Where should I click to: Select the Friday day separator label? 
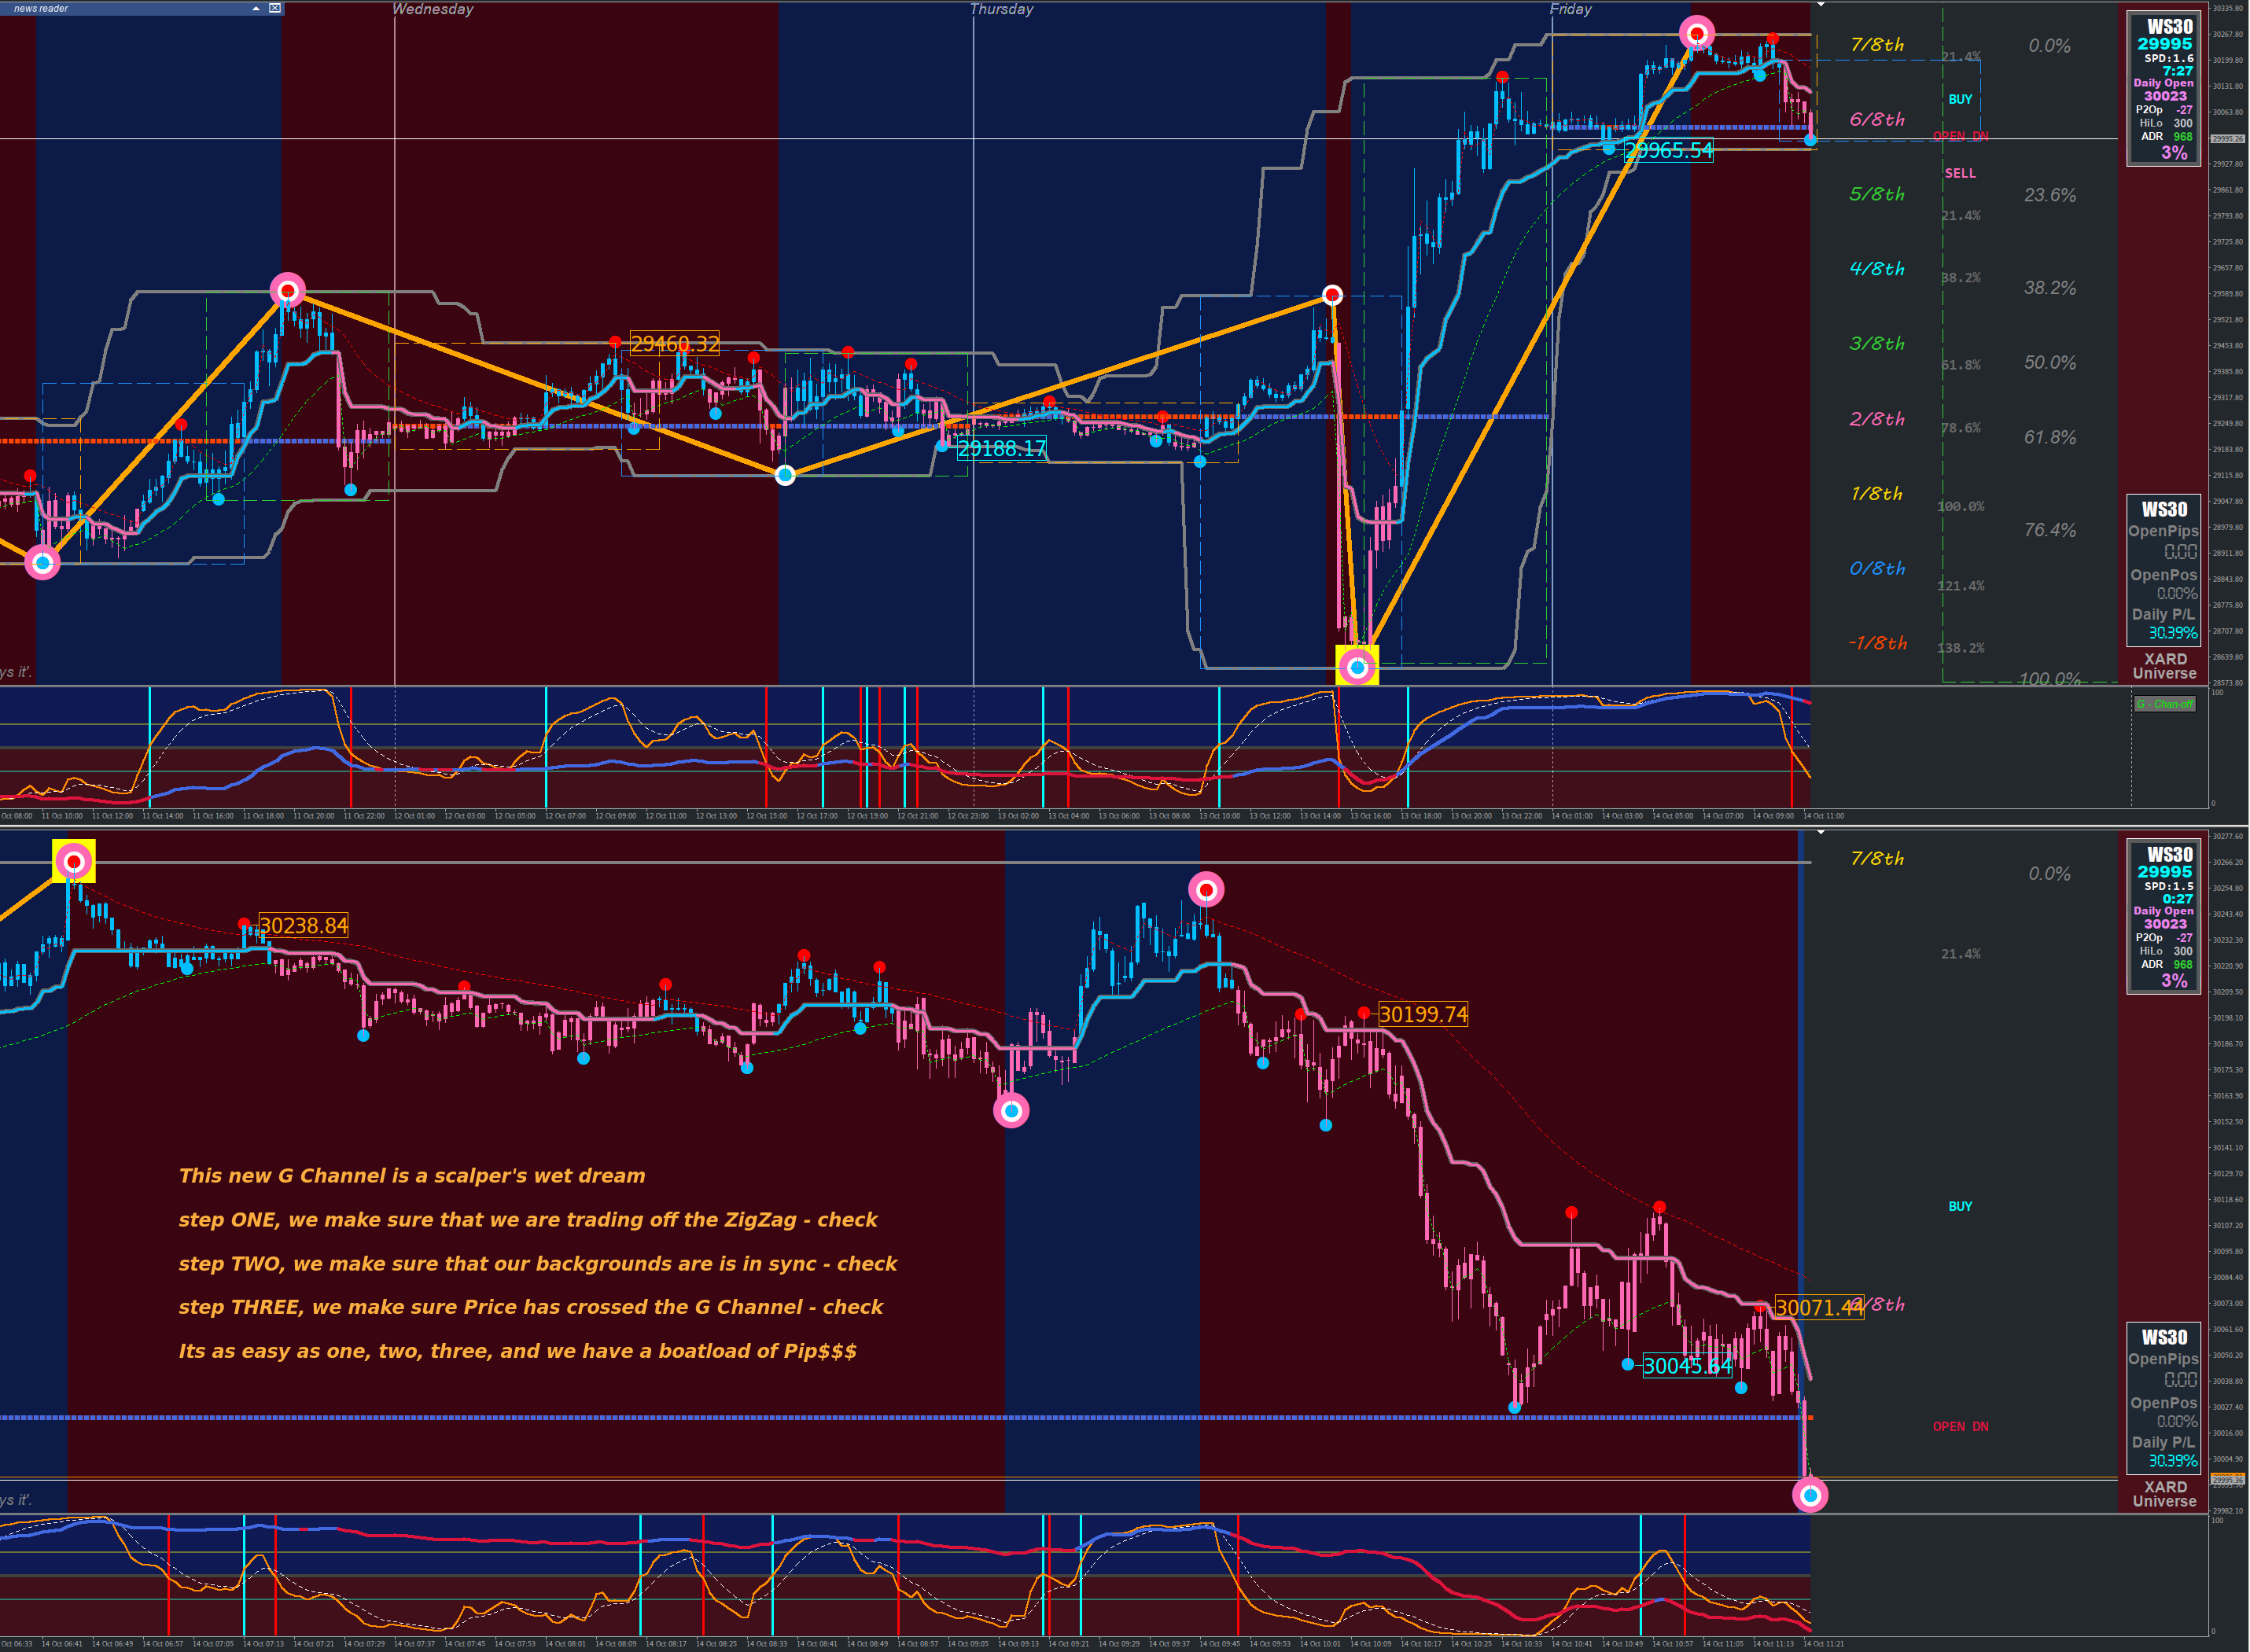(x=1570, y=9)
